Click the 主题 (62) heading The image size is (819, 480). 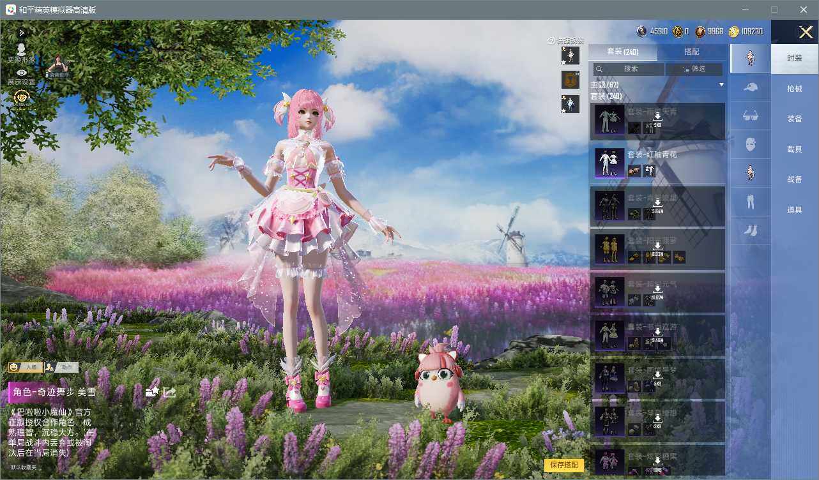[604, 85]
